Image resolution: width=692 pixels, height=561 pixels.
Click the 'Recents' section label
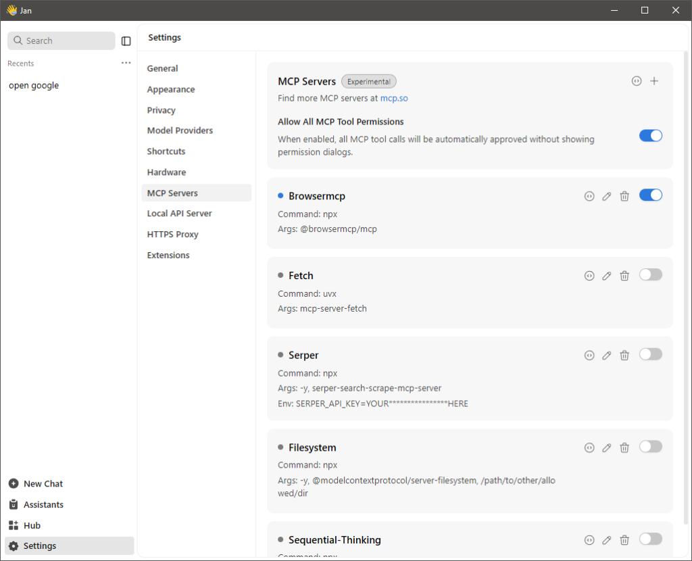point(21,64)
